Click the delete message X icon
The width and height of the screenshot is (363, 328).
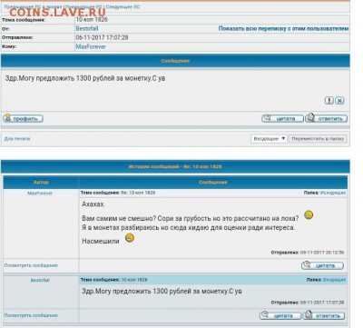click(x=340, y=101)
